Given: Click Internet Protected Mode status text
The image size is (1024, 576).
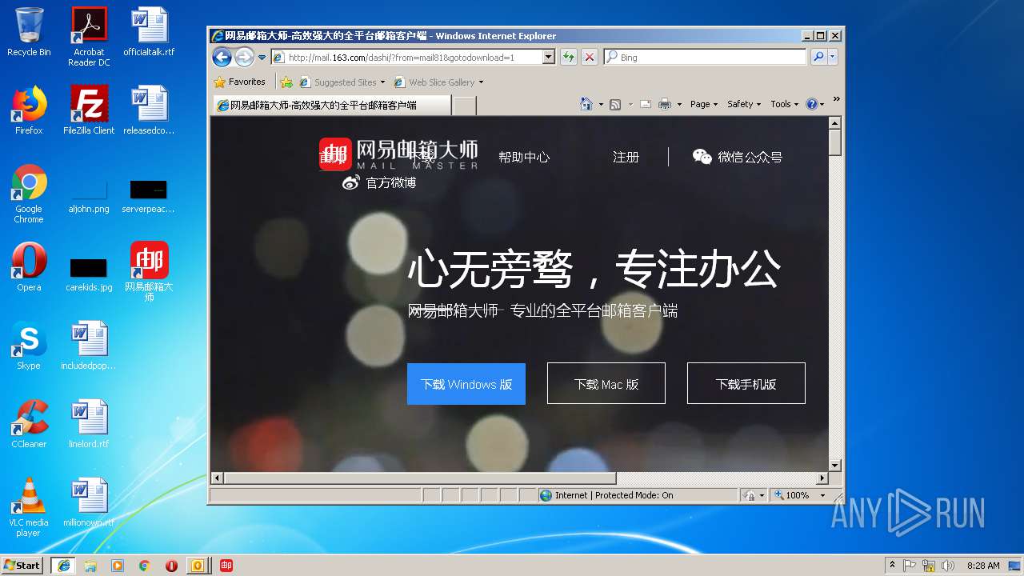Looking at the screenshot, I should pos(614,495).
